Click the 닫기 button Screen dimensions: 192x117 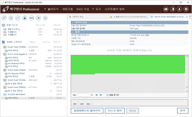pos(183,111)
